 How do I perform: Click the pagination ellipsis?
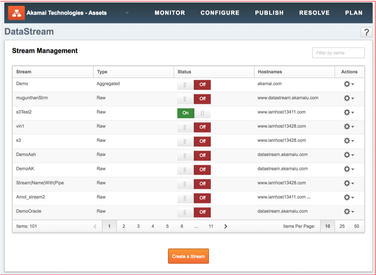coord(196,226)
